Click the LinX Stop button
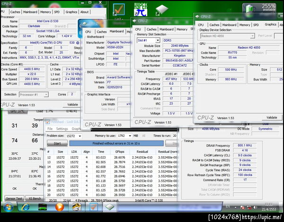This screenshot has height=222, width=284. (x=171, y=143)
